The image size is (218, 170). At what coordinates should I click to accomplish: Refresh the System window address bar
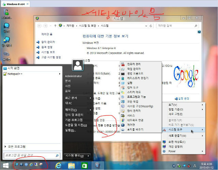pos(151,26)
